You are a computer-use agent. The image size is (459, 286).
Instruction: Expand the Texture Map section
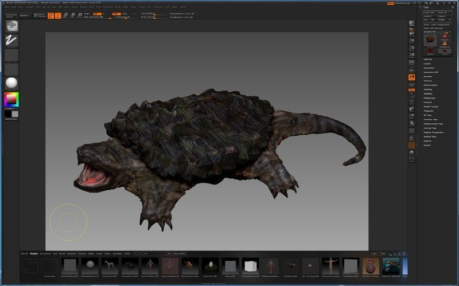coord(430,119)
